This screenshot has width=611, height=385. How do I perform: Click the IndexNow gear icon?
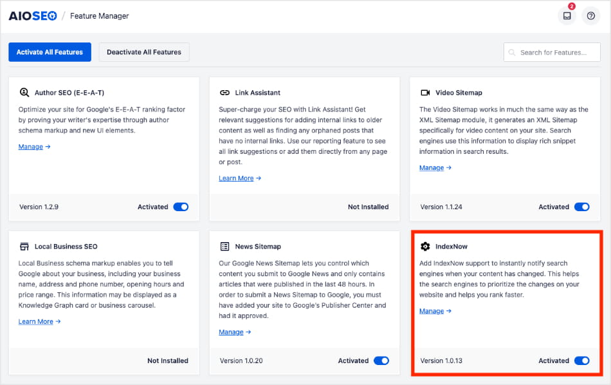425,247
